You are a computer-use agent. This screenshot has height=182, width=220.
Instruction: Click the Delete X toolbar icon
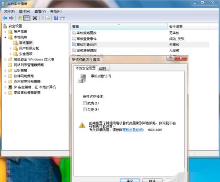tap(35, 18)
